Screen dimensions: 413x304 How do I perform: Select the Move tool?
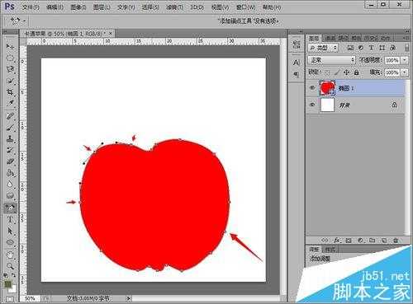tap(10, 46)
